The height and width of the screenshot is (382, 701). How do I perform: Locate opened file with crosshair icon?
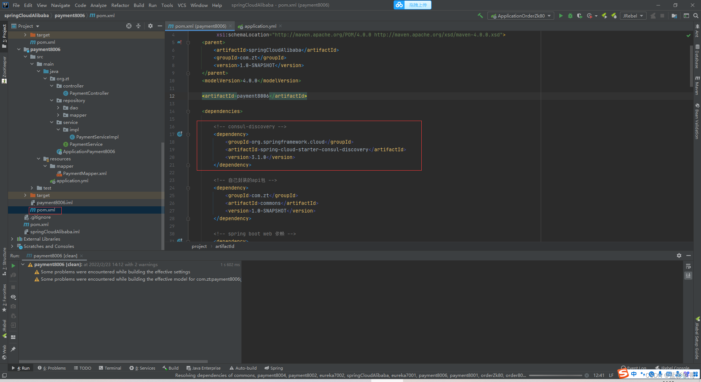pos(129,26)
